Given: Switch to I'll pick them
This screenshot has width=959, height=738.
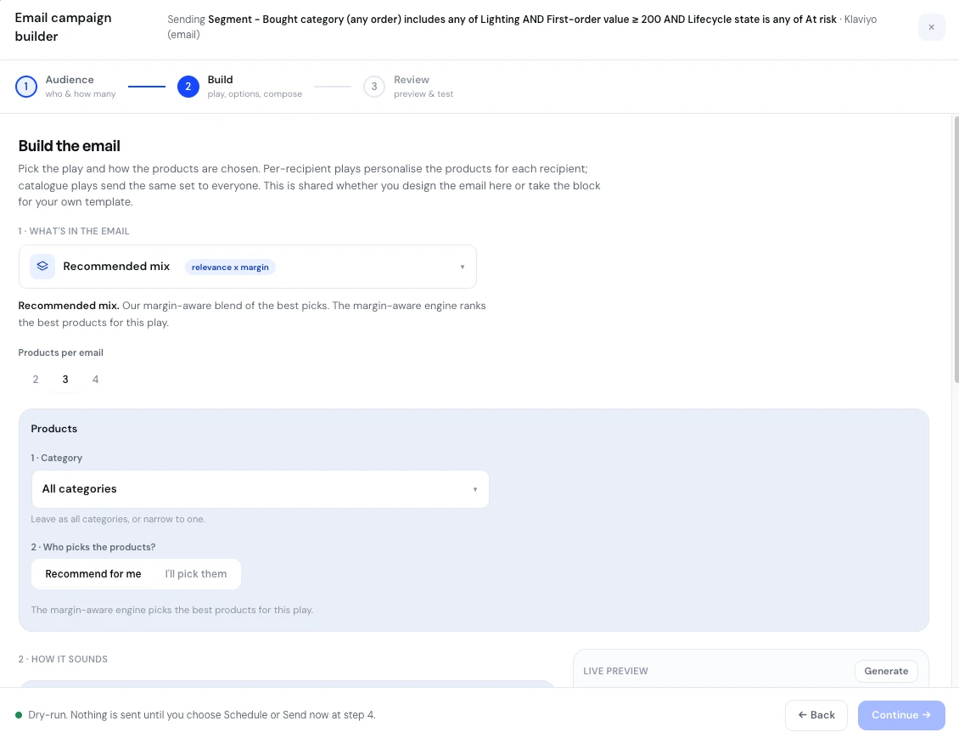Looking at the screenshot, I should (x=196, y=574).
